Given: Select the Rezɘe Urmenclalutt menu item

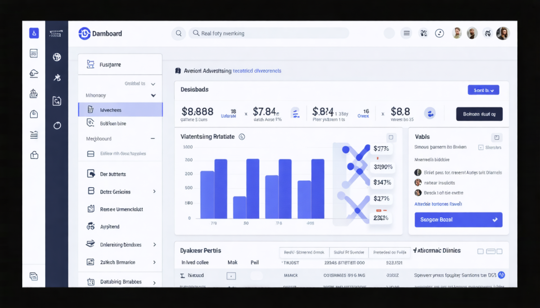Looking at the screenshot, I should [121, 209].
